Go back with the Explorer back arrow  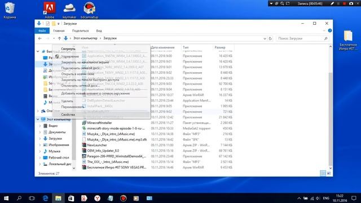coord(40,38)
